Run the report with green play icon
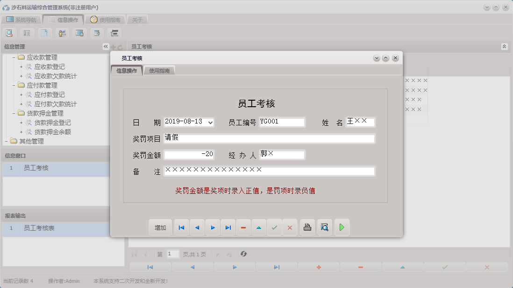Image resolution: width=513 pixels, height=288 pixels. coord(342,227)
